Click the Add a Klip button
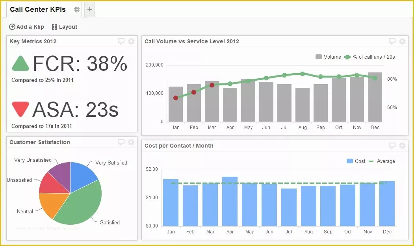 (x=26, y=27)
